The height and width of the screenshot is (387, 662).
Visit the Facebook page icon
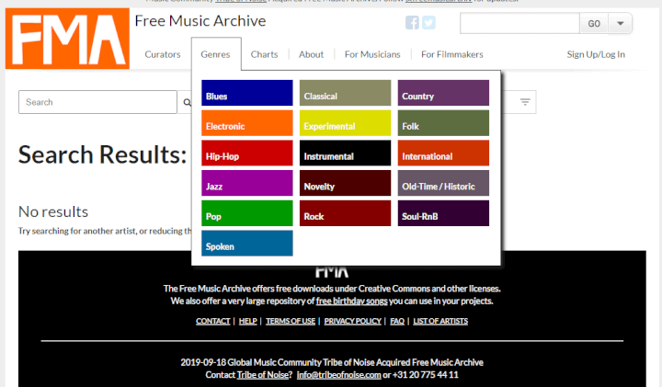(412, 22)
